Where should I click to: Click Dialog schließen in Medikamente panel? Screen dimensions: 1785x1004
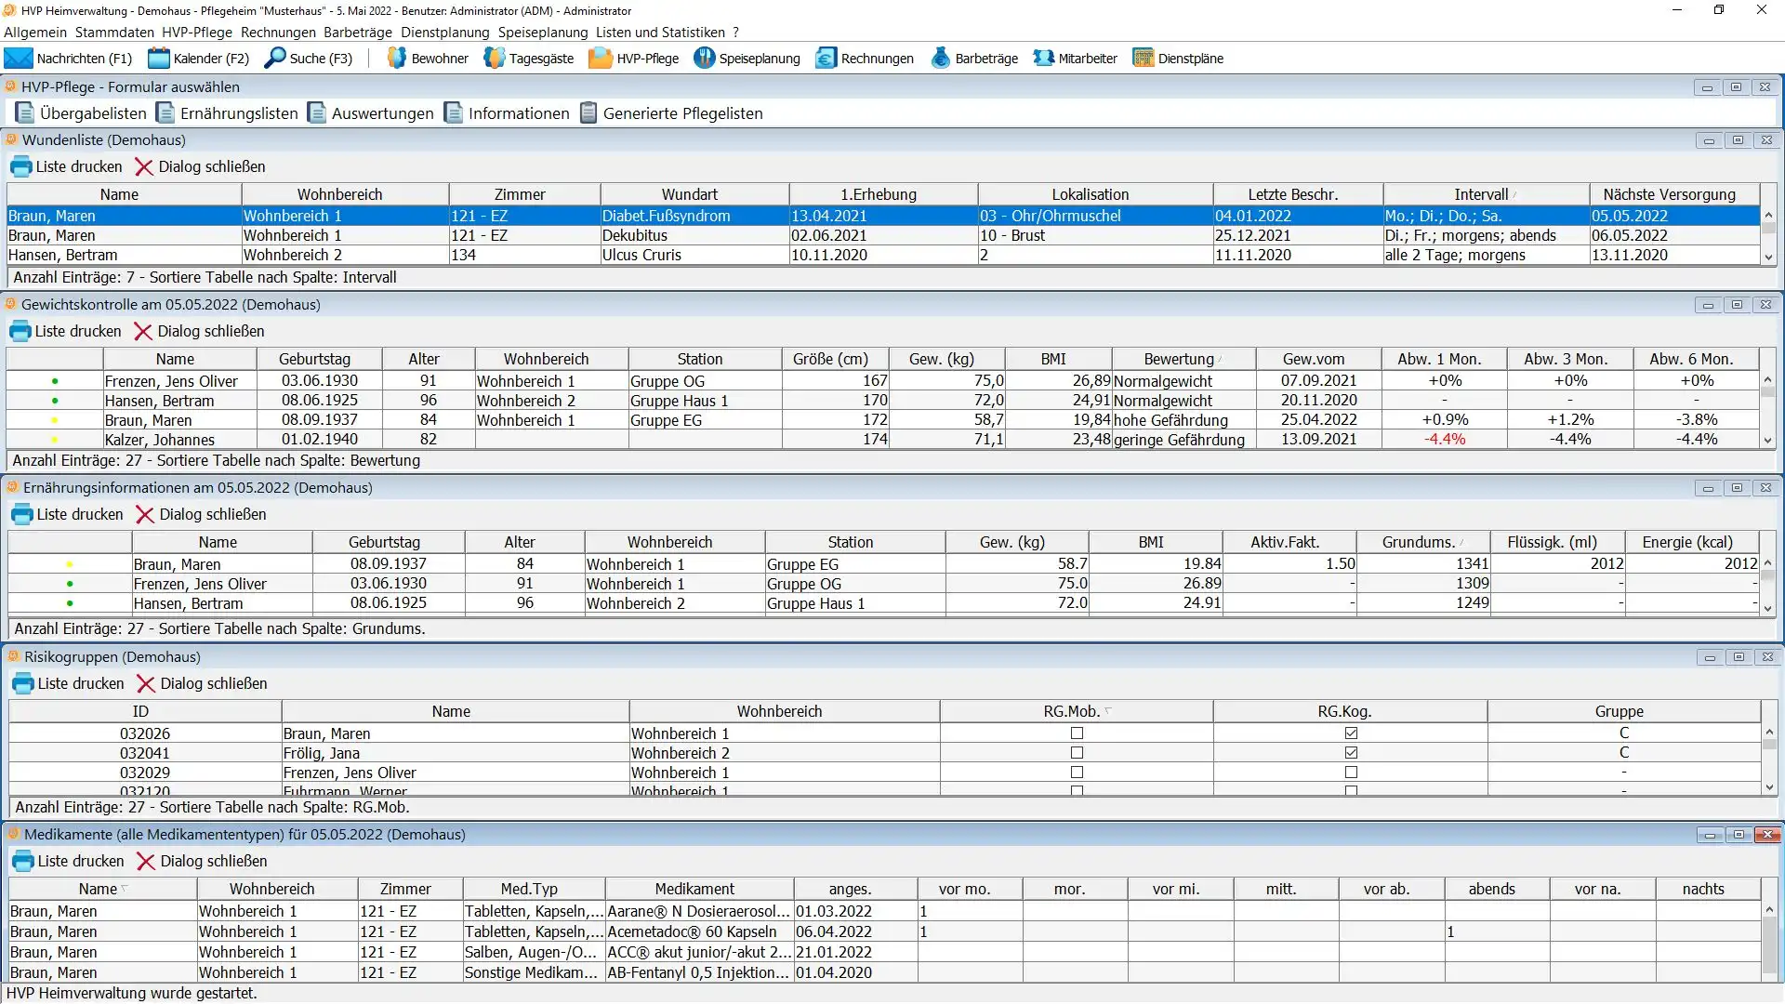point(202,862)
